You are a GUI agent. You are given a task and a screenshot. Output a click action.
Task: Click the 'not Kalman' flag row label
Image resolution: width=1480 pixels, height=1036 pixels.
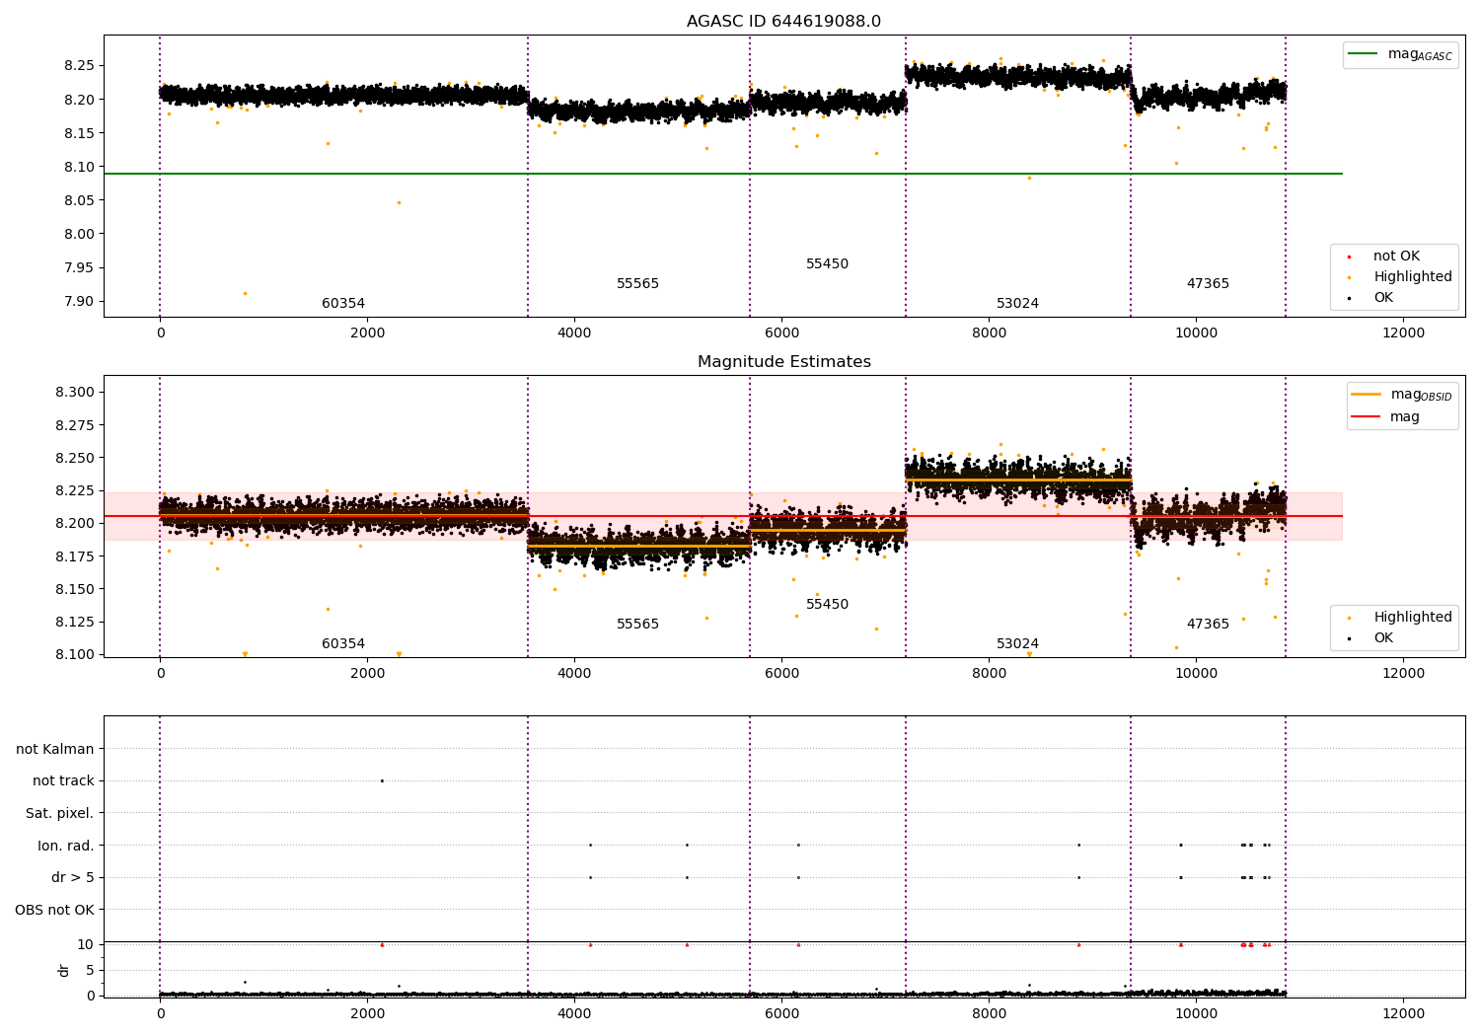(x=55, y=750)
